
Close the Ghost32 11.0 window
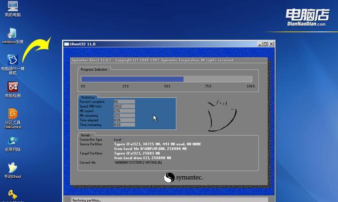[271, 44]
